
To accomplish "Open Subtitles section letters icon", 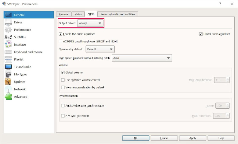I will pos(8,37).
